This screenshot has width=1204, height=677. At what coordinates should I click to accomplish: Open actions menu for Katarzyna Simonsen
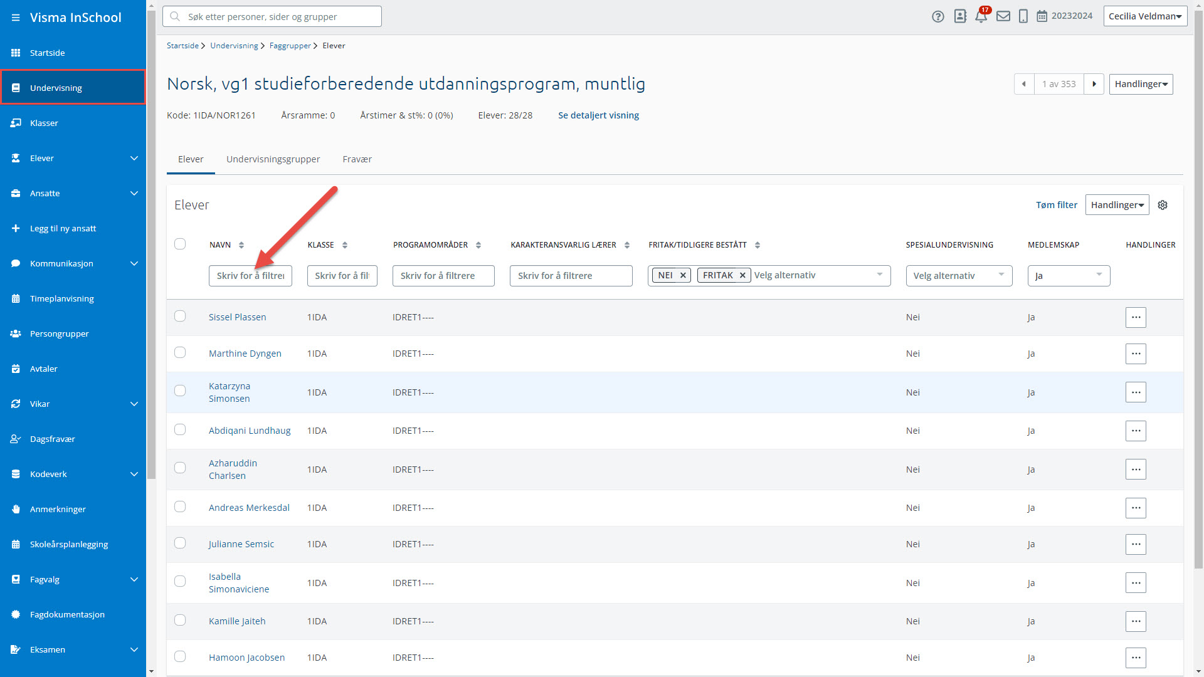point(1136,392)
